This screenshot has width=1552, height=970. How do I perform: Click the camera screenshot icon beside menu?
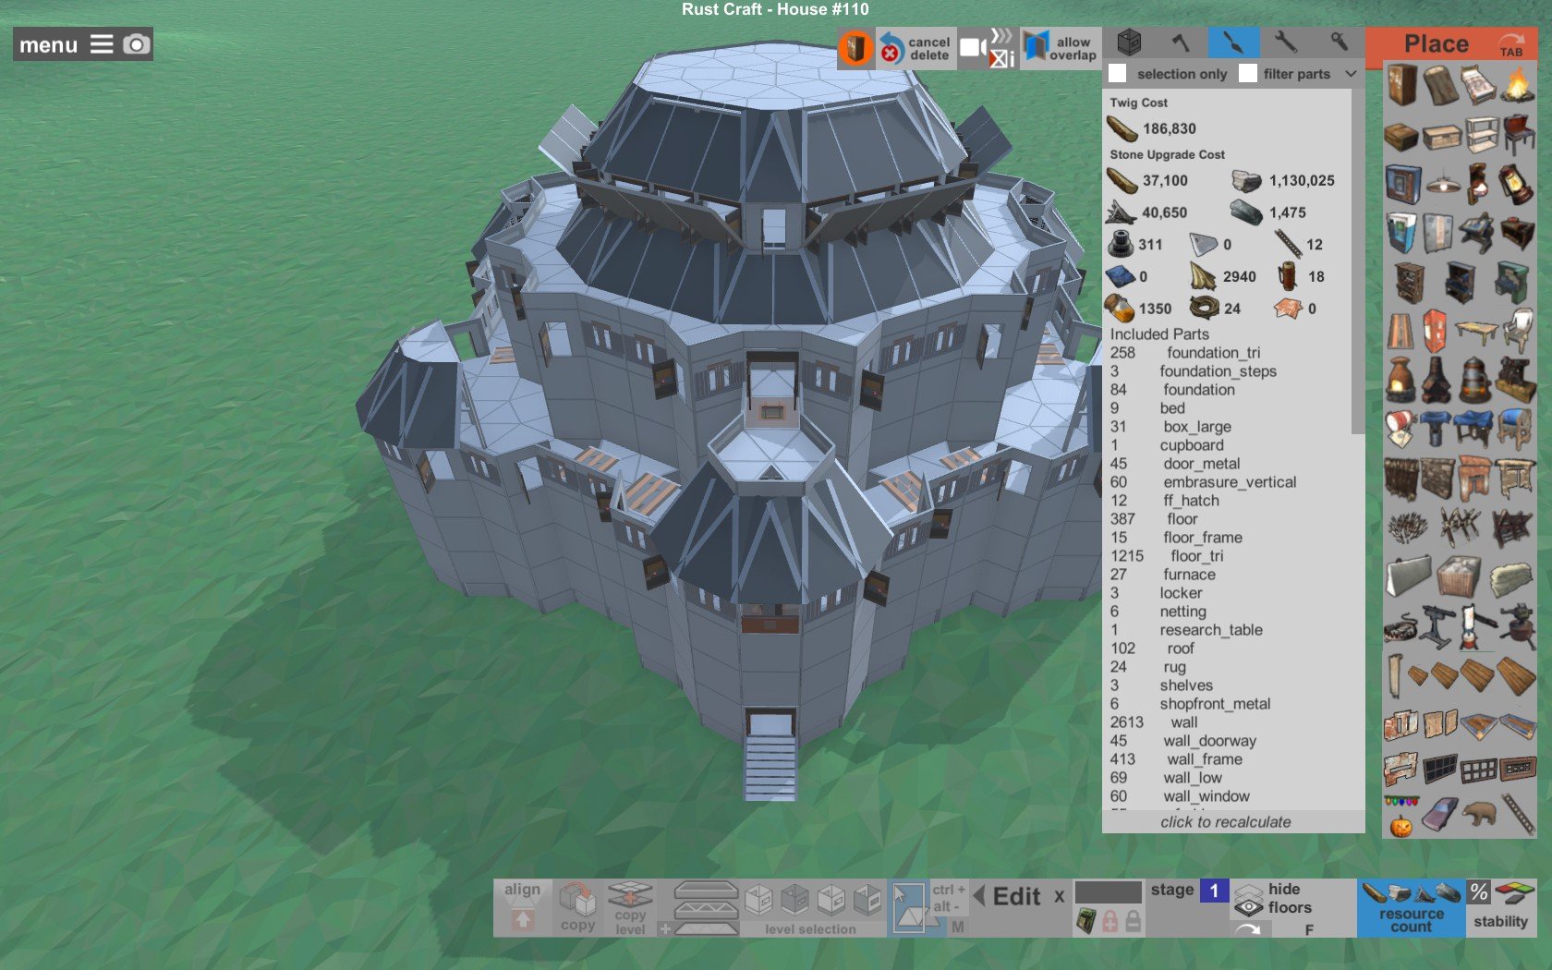(136, 44)
